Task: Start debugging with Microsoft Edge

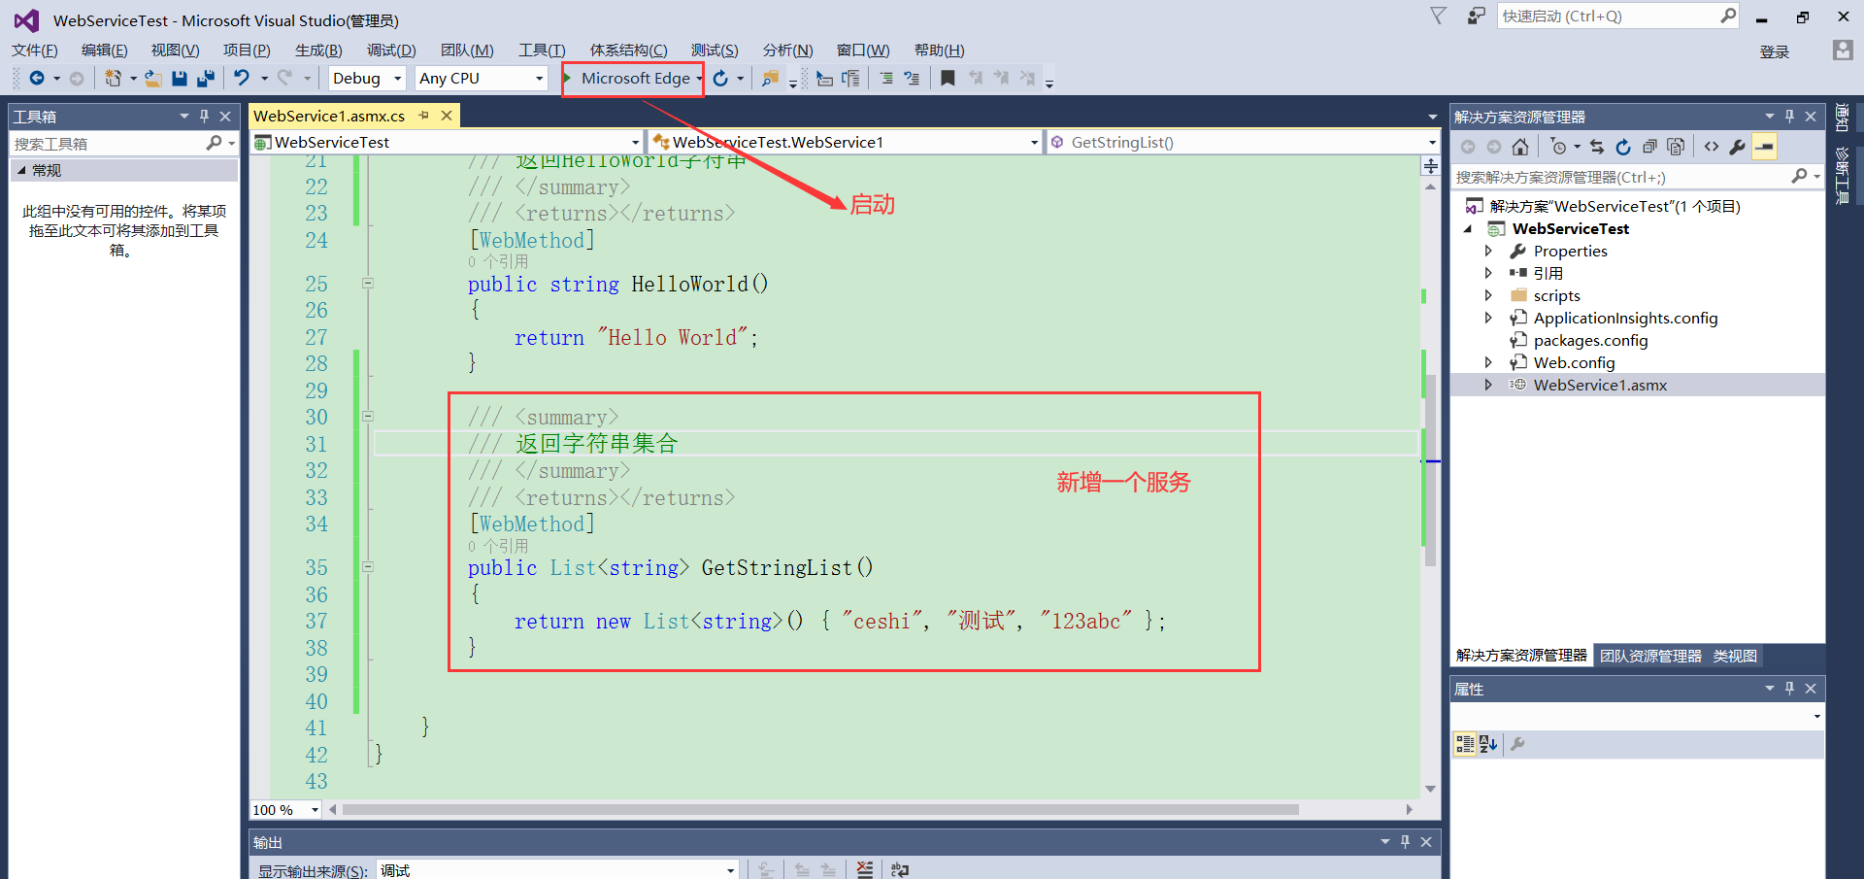Action: click(631, 78)
